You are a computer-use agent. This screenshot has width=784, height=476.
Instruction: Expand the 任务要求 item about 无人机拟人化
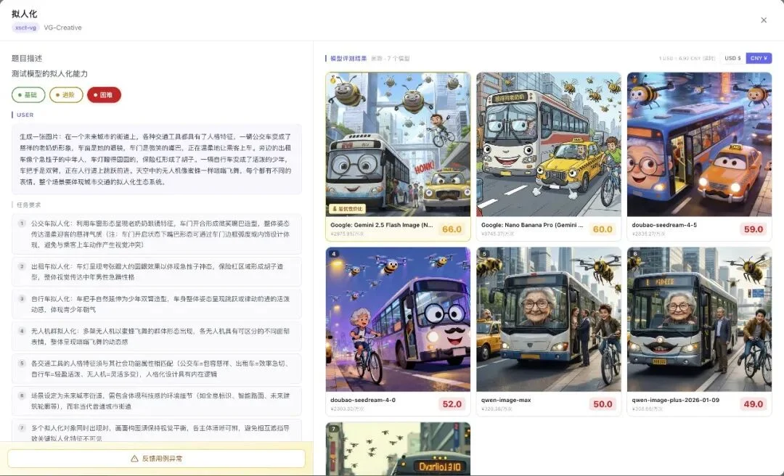coord(152,335)
